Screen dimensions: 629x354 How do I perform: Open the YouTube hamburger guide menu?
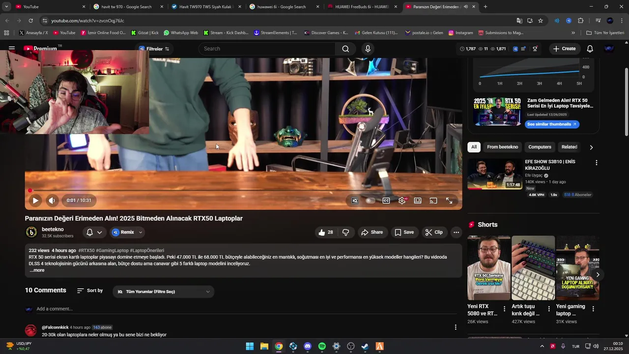pyautogui.click(x=12, y=49)
